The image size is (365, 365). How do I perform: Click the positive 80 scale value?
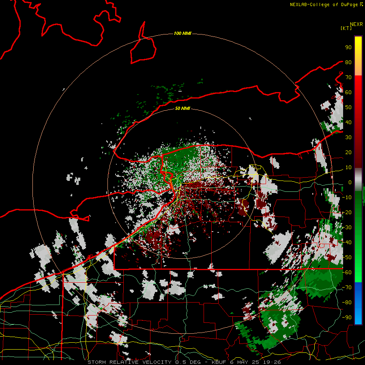click(x=348, y=62)
